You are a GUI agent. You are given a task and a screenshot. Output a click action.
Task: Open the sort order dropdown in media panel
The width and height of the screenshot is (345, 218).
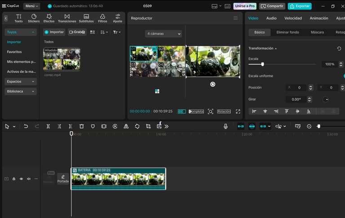pyautogui.click(x=104, y=32)
